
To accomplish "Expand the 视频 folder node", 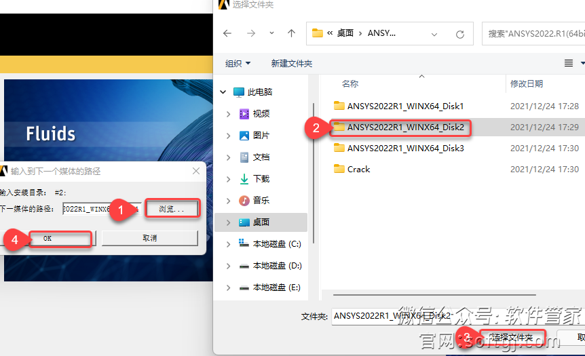I will [229, 114].
